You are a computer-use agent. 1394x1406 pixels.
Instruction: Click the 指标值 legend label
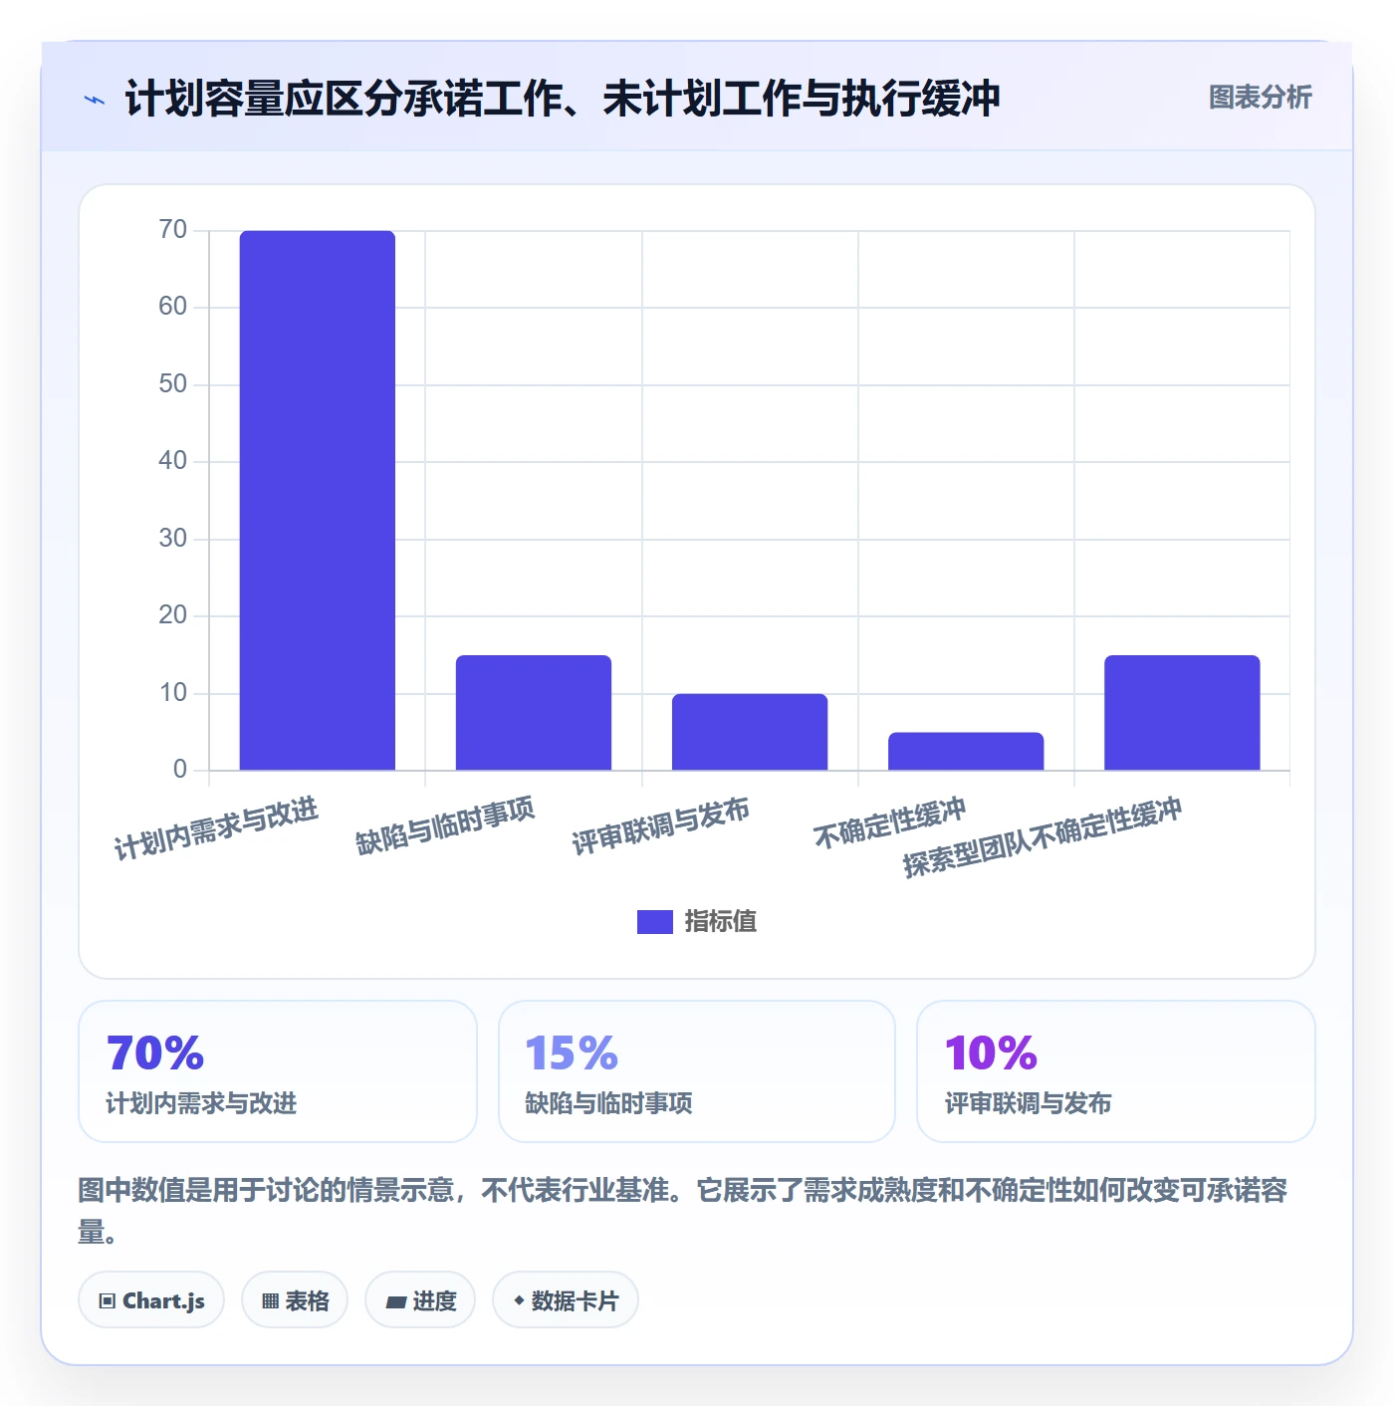click(x=721, y=922)
